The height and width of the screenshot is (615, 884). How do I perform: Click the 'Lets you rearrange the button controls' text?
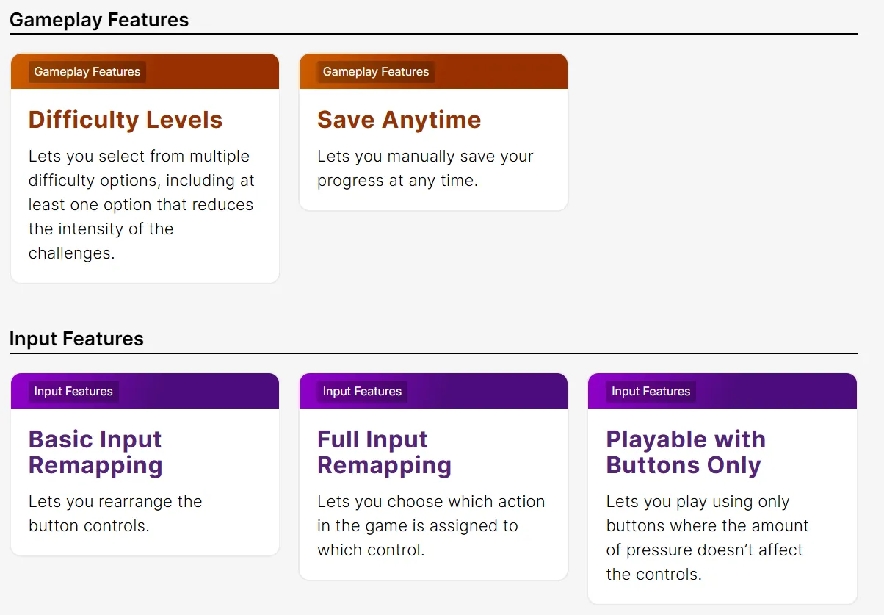coord(115,514)
